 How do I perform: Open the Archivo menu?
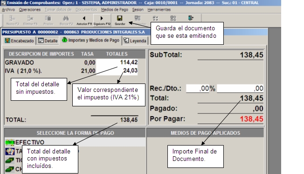click(8, 10)
